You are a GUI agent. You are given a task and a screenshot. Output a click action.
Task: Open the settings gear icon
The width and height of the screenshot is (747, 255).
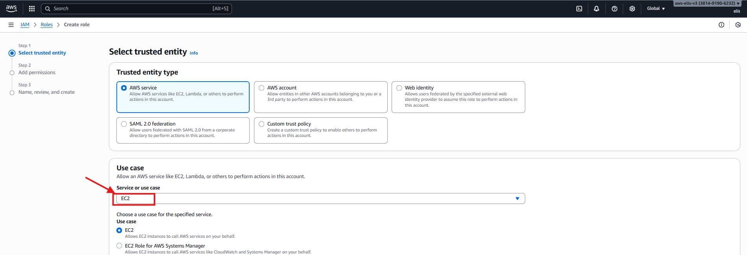pyautogui.click(x=632, y=9)
